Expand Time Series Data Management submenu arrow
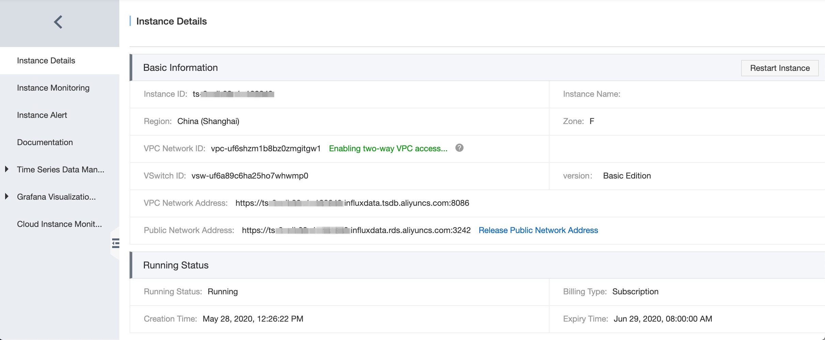Image resolution: width=825 pixels, height=340 pixels. 6,169
